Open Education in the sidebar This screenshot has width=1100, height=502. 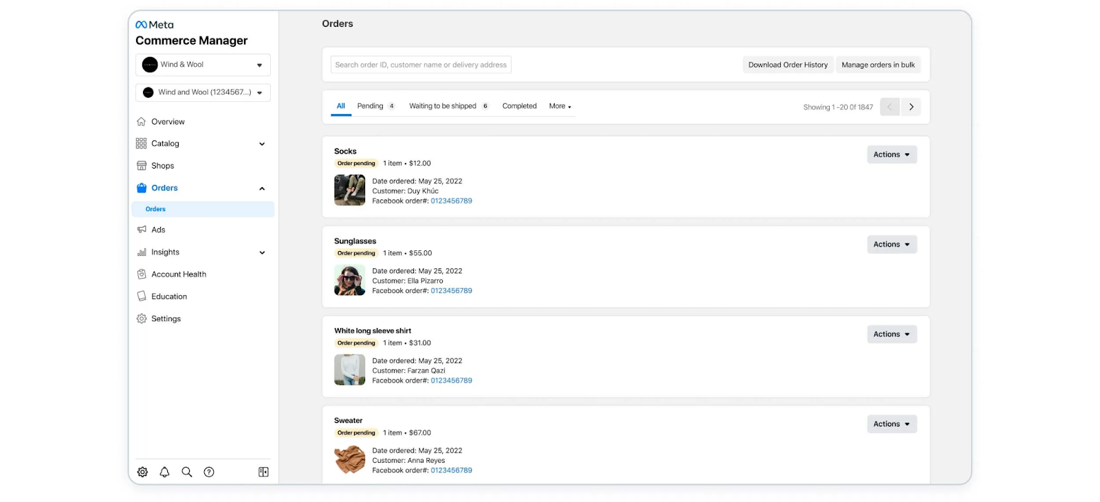(x=168, y=296)
